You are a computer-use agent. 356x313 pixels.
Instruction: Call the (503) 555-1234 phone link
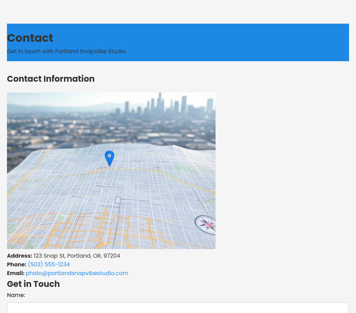point(49,265)
